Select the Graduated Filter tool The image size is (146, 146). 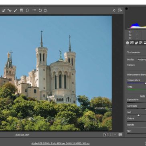pyautogui.click(x=21, y=10)
